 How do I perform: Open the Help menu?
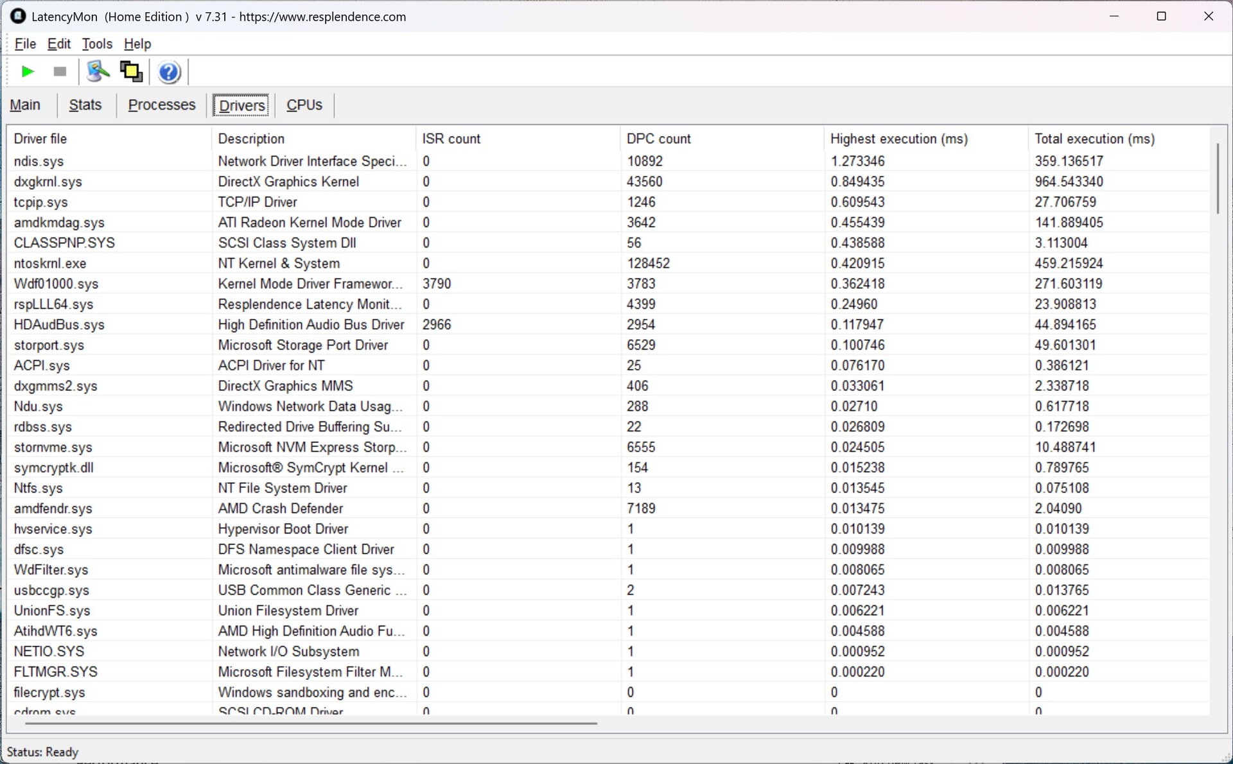(x=137, y=44)
